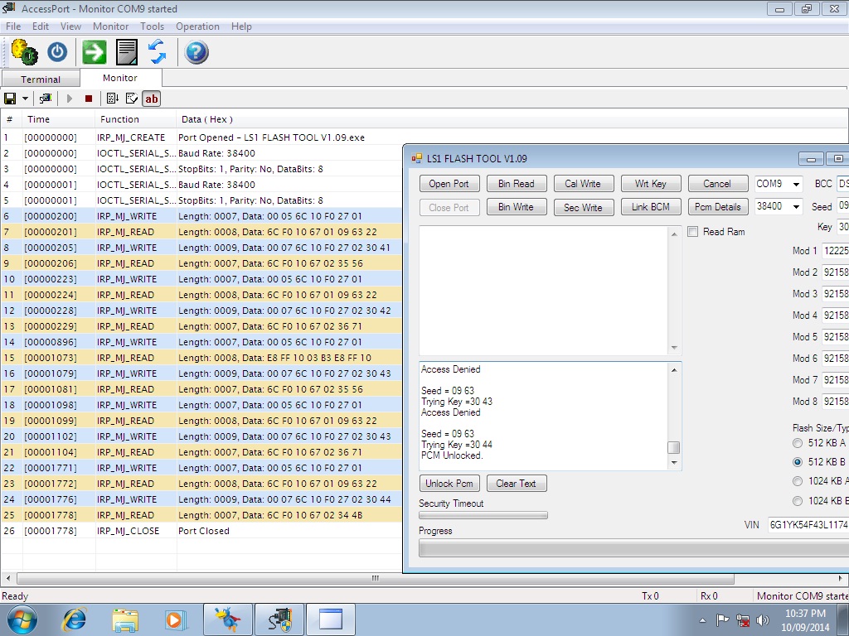Click the Bin Write button
Screen dimensions: 849x636
(517, 207)
